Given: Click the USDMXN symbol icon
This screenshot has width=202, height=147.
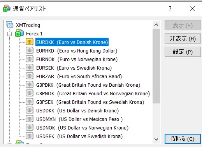Looking at the screenshot, I should tap(30, 119).
